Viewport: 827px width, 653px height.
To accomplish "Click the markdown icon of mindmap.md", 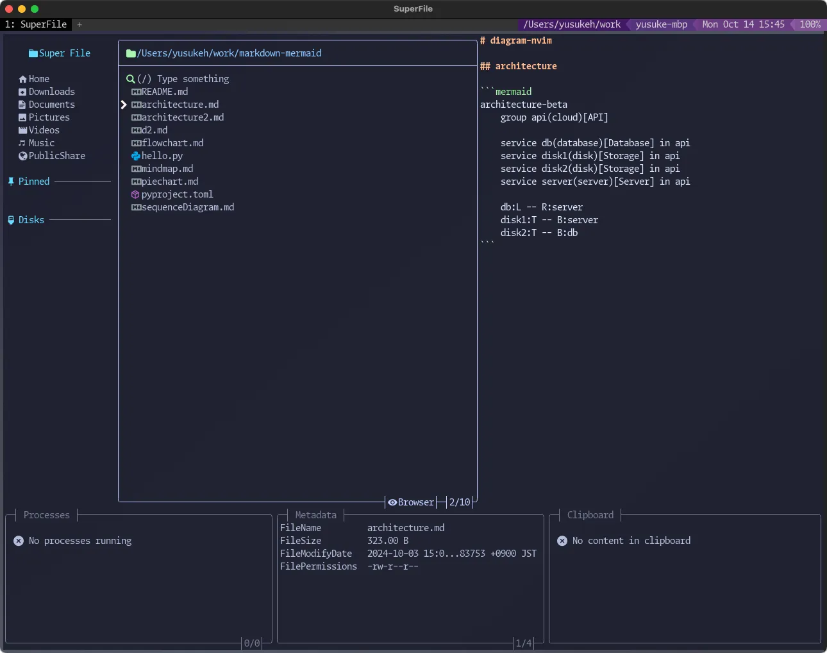I will (x=136, y=169).
